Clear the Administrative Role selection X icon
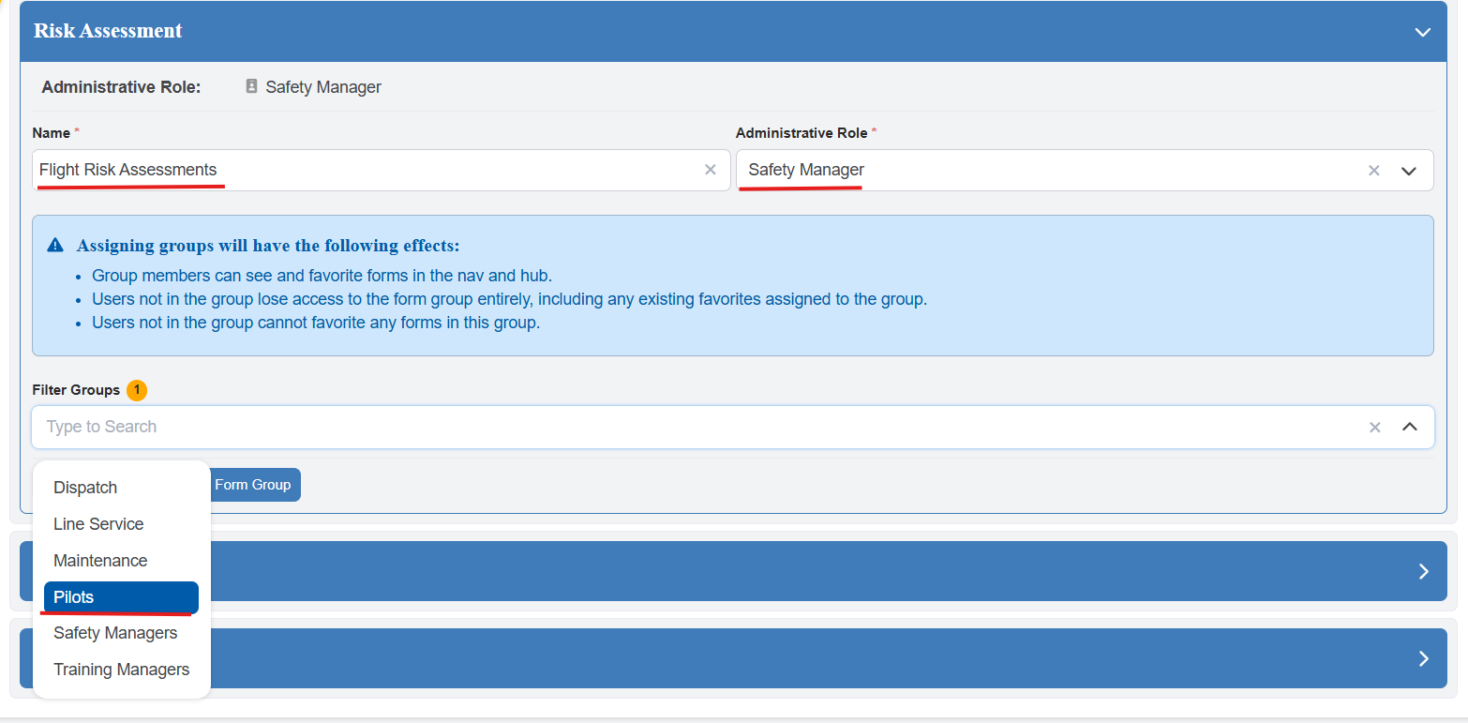The width and height of the screenshot is (1468, 723). click(x=1373, y=171)
